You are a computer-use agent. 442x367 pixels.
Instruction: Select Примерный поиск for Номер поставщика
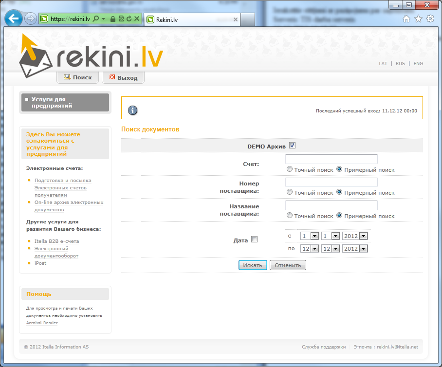point(339,192)
